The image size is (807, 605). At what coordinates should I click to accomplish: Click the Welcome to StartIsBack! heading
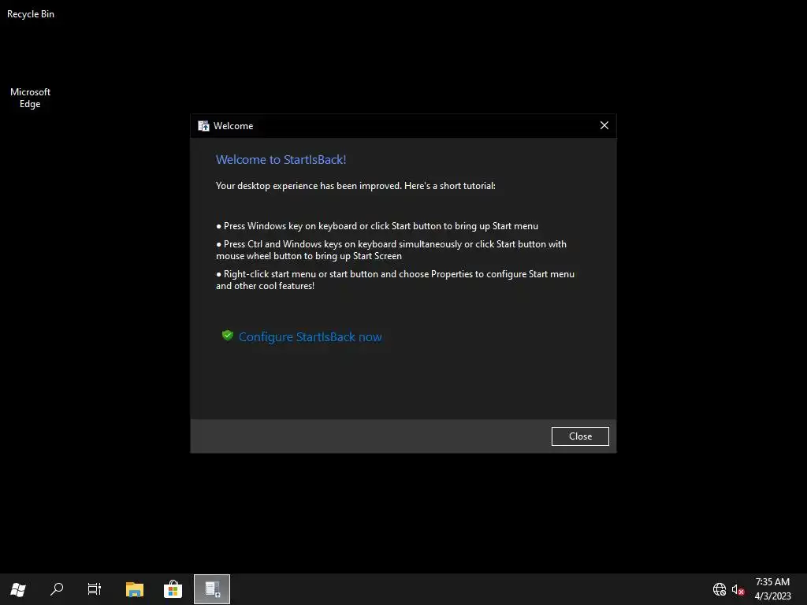tap(281, 159)
